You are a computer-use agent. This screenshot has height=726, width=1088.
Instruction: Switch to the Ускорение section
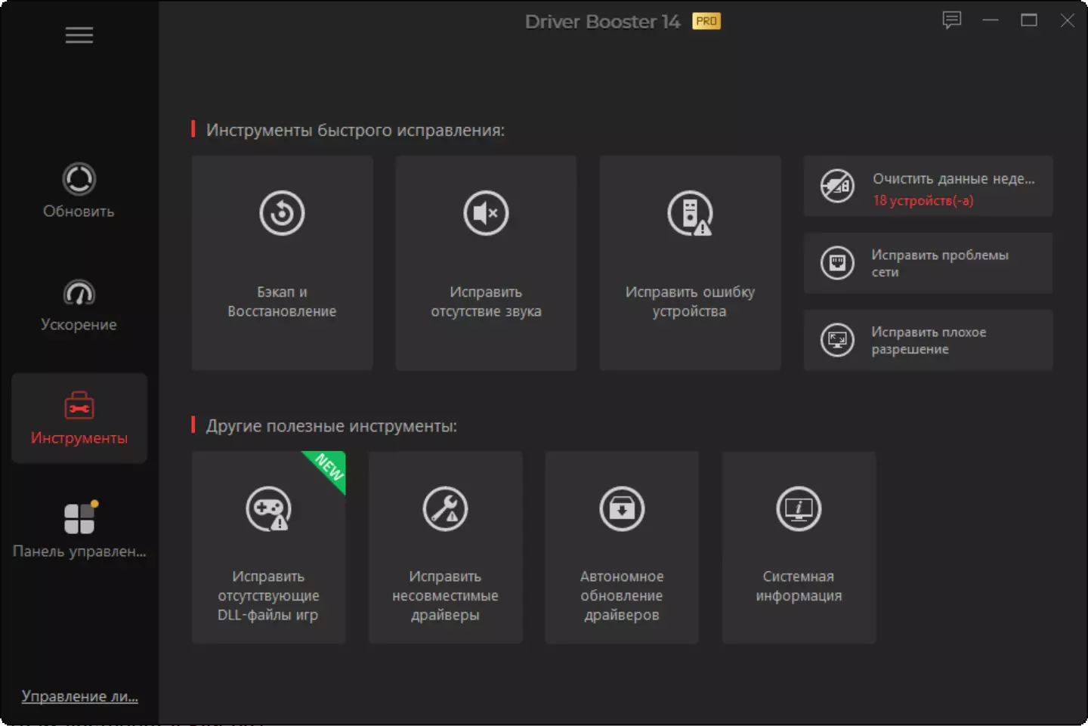(79, 304)
